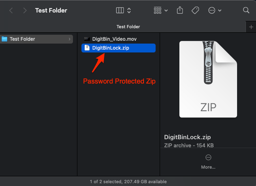Switch to column view icon
This screenshot has width=256, height=186.
[120, 10]
